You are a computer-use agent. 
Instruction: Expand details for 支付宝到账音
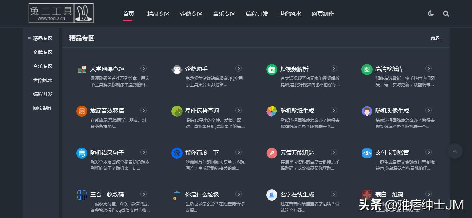point(429,152)
